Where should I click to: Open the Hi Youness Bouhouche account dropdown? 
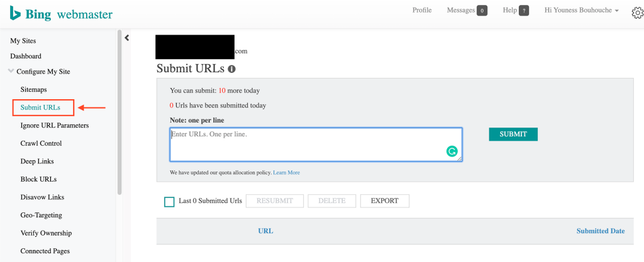pos(582,11)
